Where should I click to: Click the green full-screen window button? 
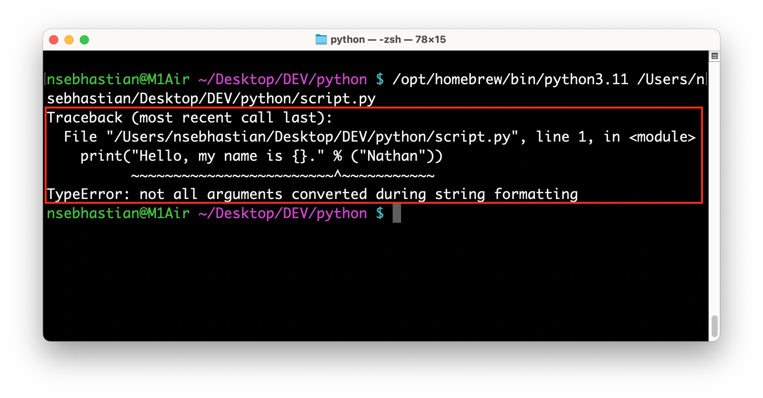84,40
